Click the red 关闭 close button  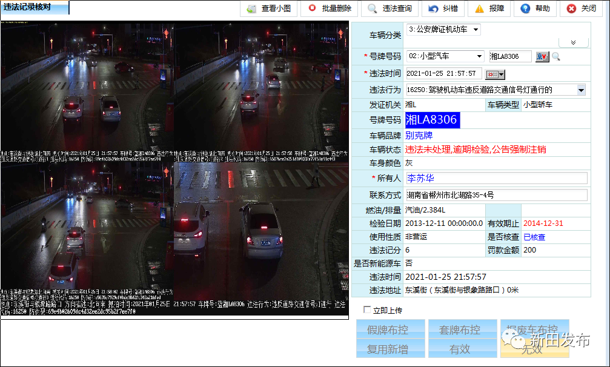click(x=581, y=8)
